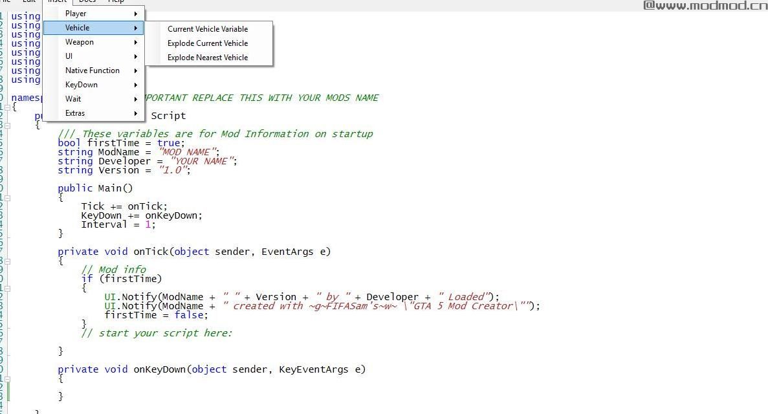Open the Help menu in menu bar
This screenshot has width=768, height=414.
click(116, 2)
